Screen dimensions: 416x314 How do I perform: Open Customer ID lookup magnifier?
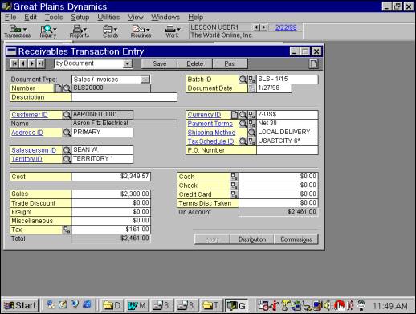pyautogui.click(x=67, y=115)
